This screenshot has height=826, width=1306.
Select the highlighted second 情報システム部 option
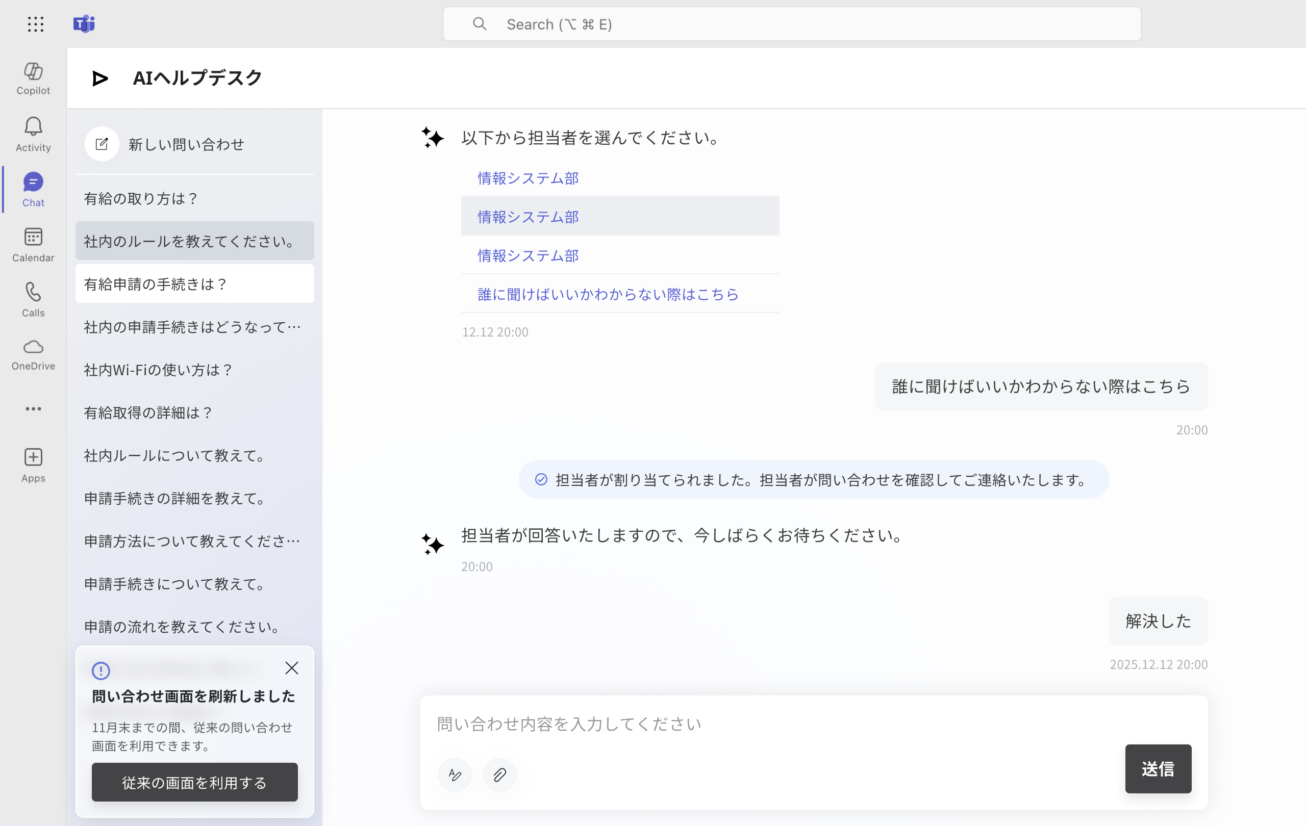coord(620,216)
